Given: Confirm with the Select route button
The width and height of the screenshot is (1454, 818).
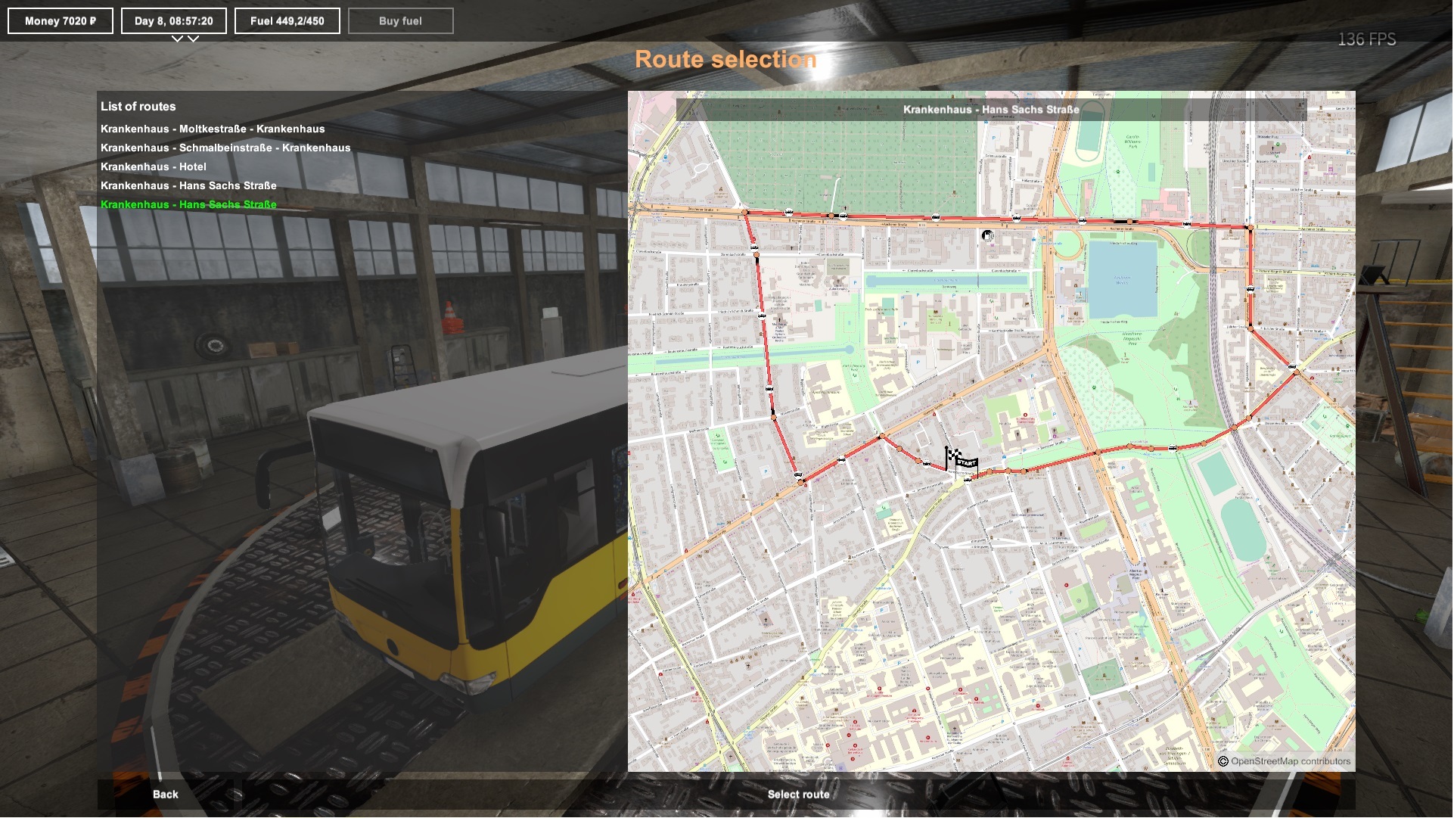Looking at the screenshot, I should (x=798, y=795).
